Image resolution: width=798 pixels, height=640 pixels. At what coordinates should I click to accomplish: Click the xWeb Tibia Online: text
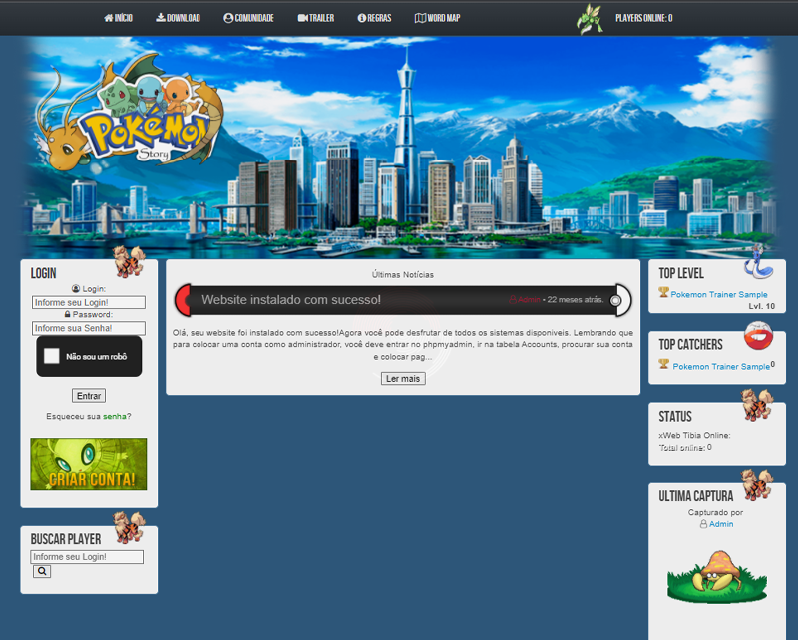(694, 435)
